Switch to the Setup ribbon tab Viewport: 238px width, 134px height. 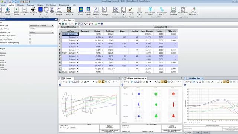tap(3, 5)
